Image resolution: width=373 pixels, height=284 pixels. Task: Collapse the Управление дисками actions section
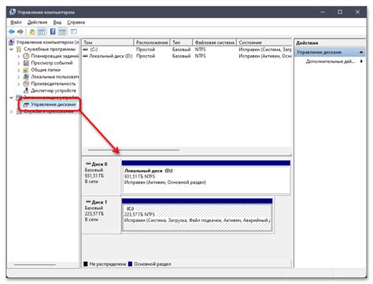tap(361, 52)
